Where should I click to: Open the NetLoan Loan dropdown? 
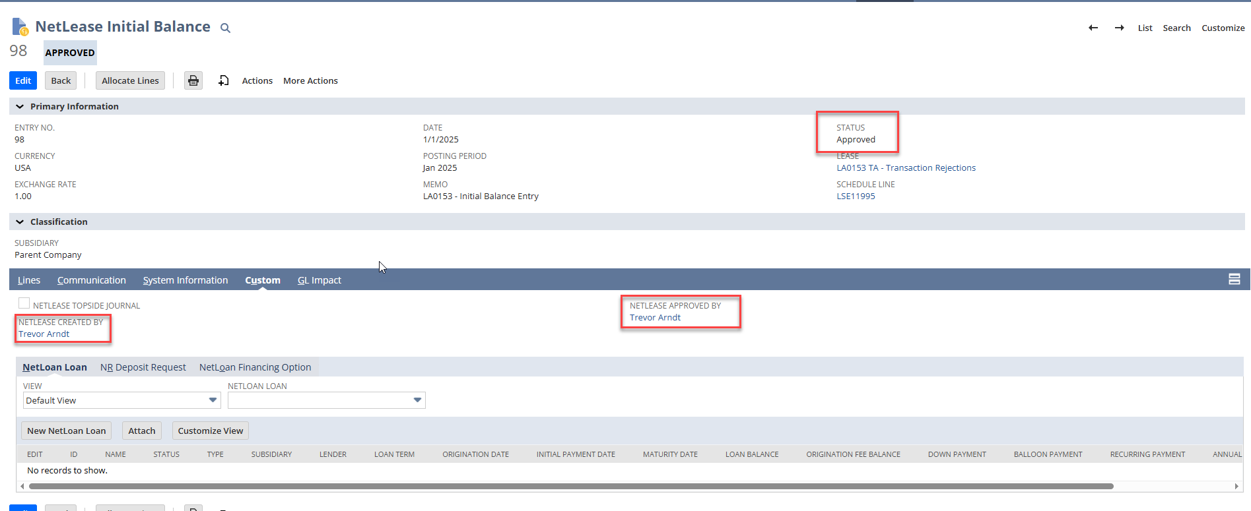pos(326,400)
